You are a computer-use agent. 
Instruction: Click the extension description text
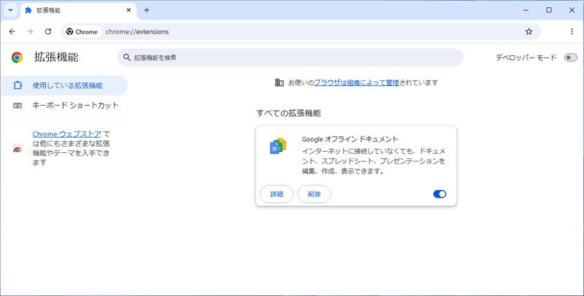tap(374, 161)
